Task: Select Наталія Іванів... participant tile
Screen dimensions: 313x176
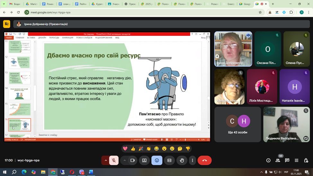Action: 295,87
